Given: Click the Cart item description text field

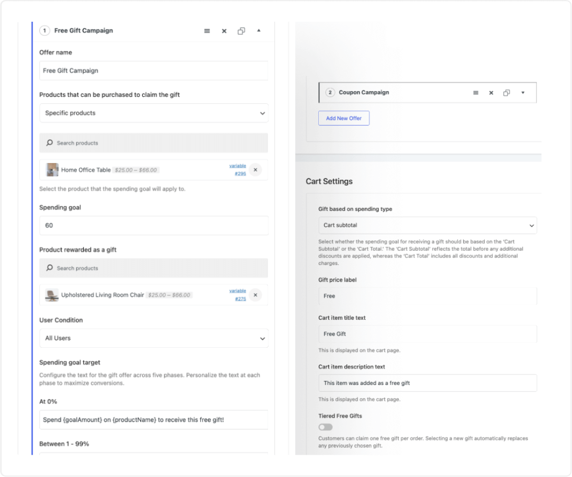Looking at the screenshot, I should click(x=428, y=383).
